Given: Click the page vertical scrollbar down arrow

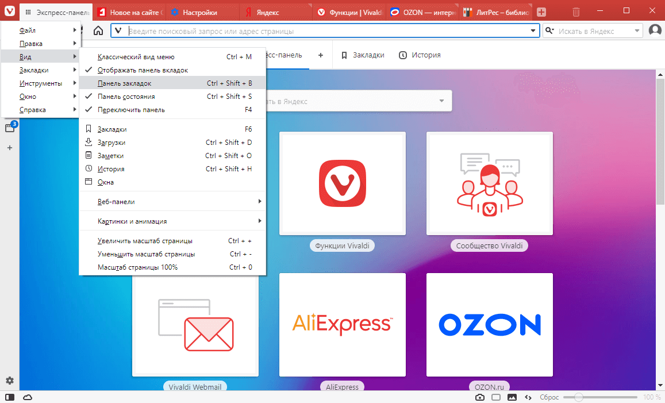Looking at the screenshot, I should tap(660, 386).
